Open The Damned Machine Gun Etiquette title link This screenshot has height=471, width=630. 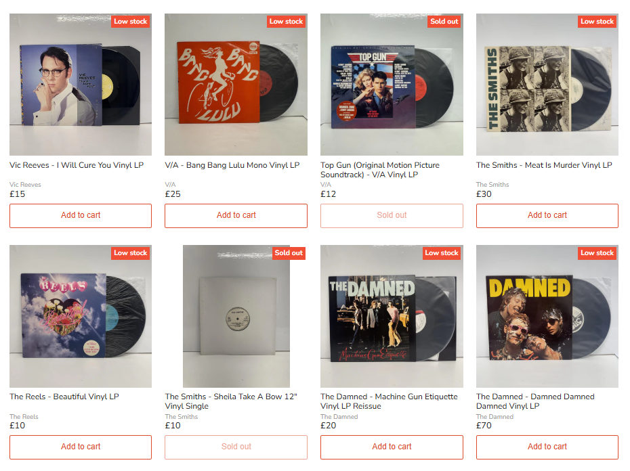pos(389,401)
